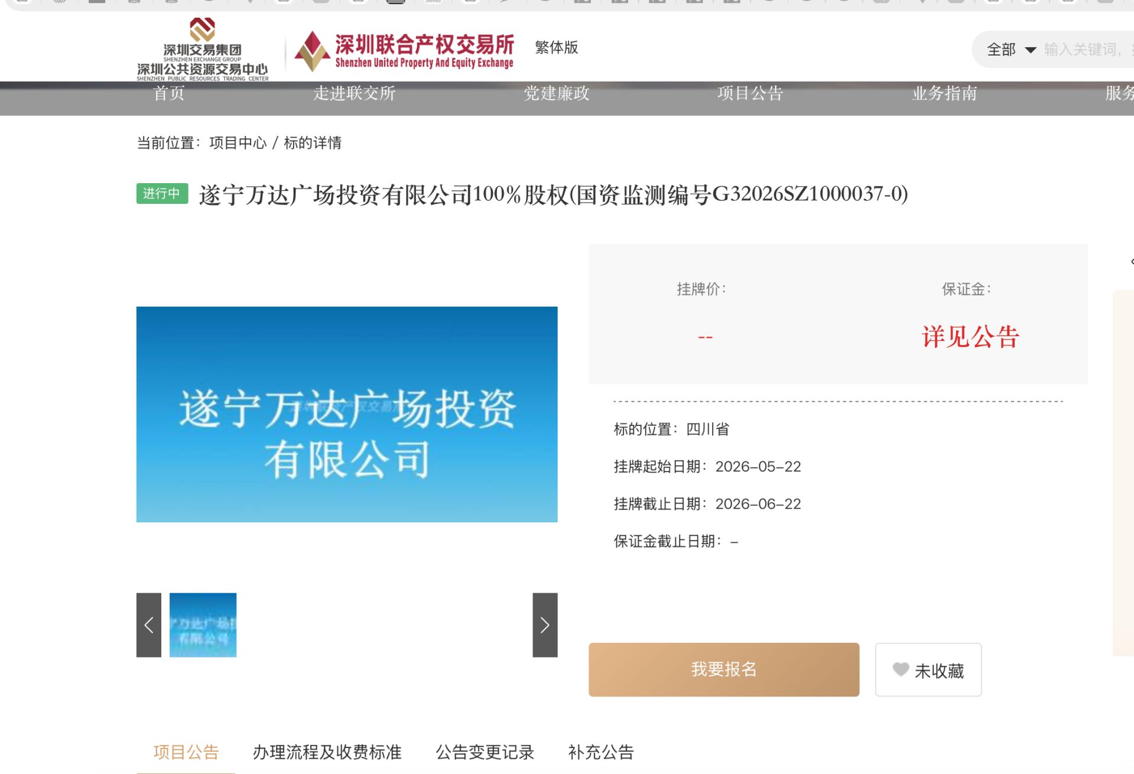Screen dimensions: 1134x774
Task: Expand the collapsed side panel chevron at right edge
Action: coord(1131,262)
